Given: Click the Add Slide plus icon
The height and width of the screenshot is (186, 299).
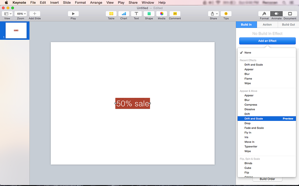Looking at the screenshot, I should click(35, 14).
